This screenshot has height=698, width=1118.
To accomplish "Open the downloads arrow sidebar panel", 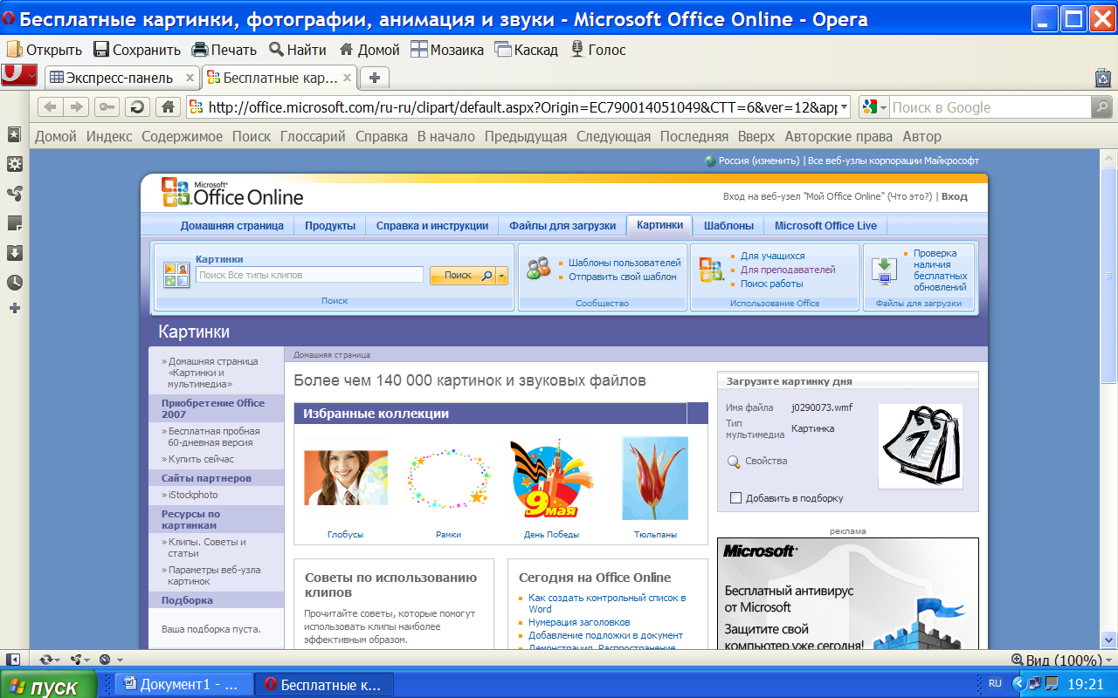I will [14, 253].
